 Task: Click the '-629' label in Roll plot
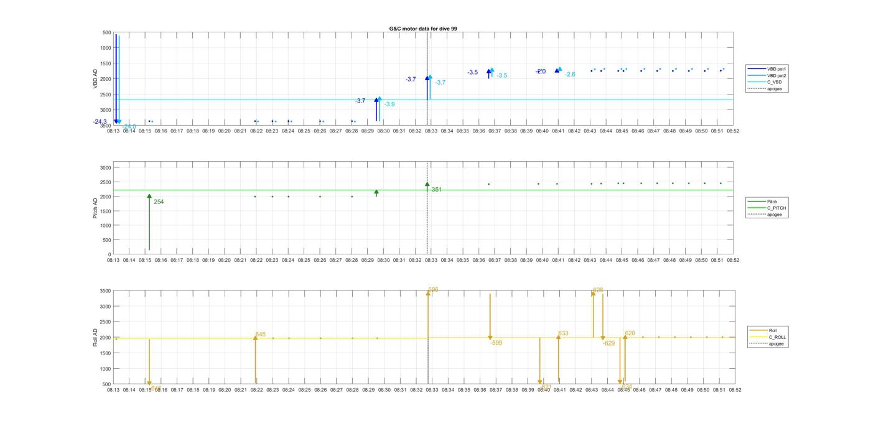click(x=608, y=343)
